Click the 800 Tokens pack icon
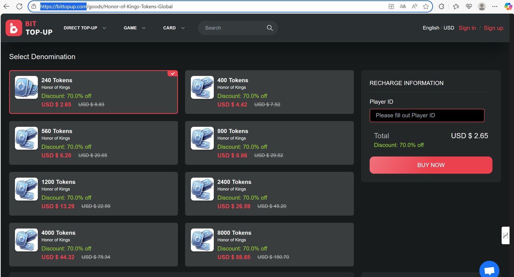514x277 pixels. [202, 138]
